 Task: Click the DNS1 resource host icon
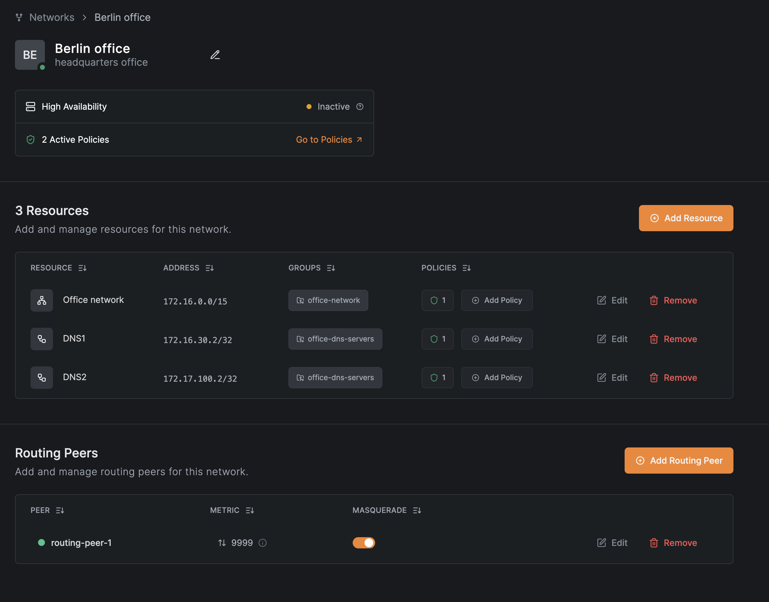tap(41, 339)
